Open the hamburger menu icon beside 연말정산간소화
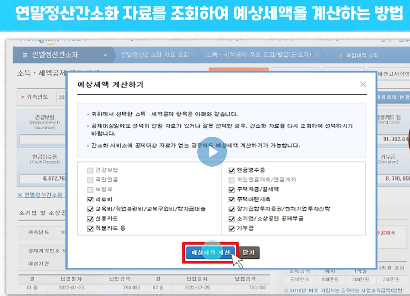410x296 pixels. [x=25, y=55]
